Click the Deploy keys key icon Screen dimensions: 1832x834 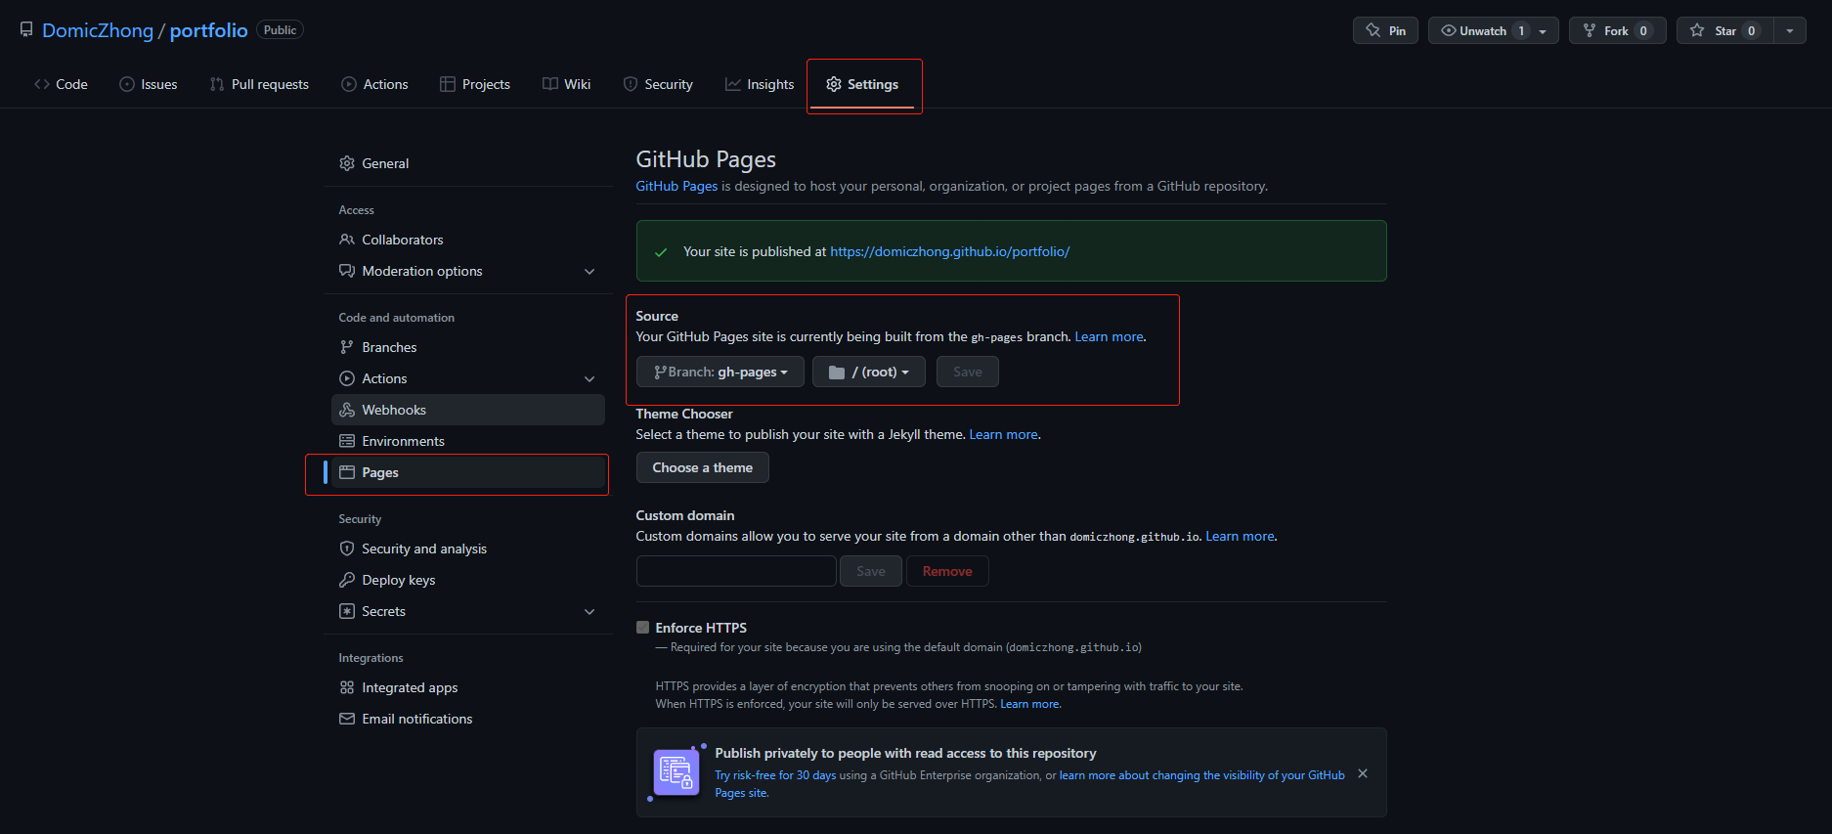[x=347, y=580]
